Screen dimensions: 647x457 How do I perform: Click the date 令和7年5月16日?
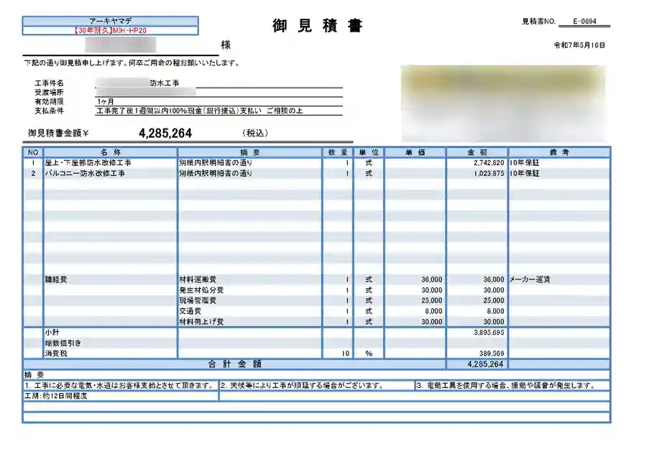coord(579,45)
